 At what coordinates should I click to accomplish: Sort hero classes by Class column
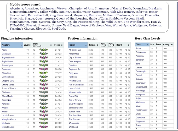coord(142,45)
